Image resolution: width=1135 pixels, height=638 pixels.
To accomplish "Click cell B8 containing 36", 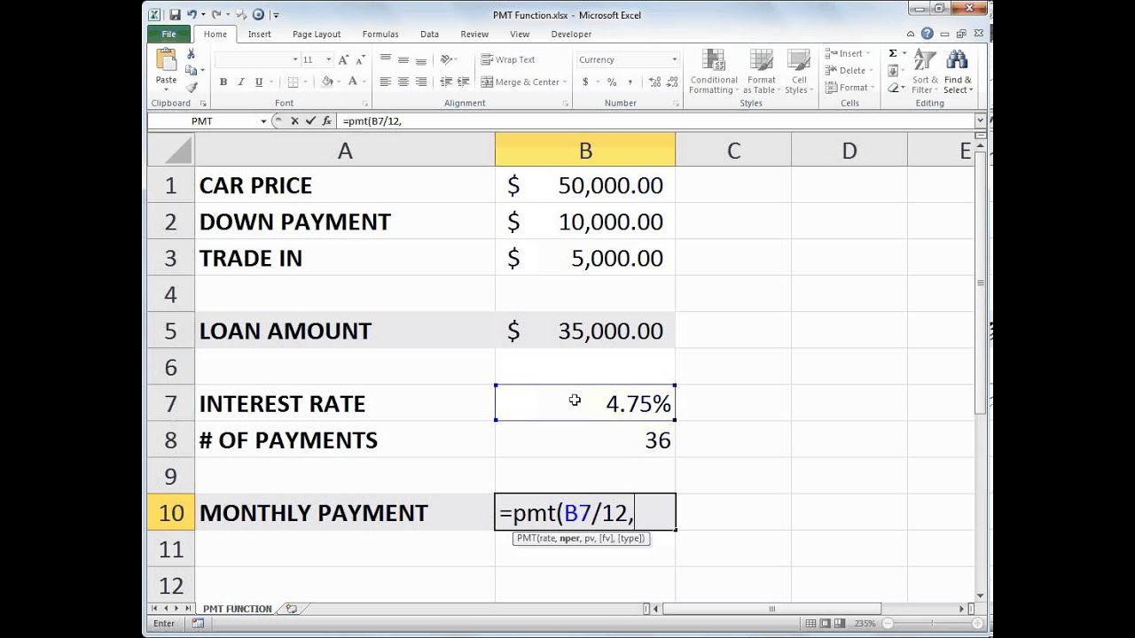I will [x=585, y=440].
